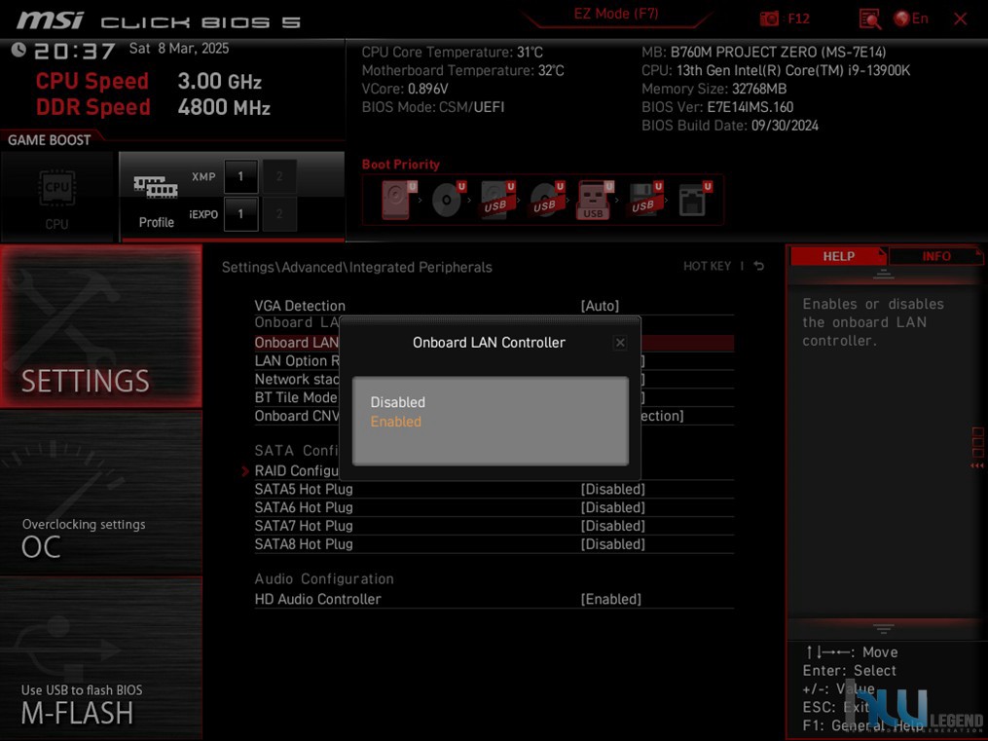Select the optical disc boot device icon
988x741 pixels.
tap(448, 200)
